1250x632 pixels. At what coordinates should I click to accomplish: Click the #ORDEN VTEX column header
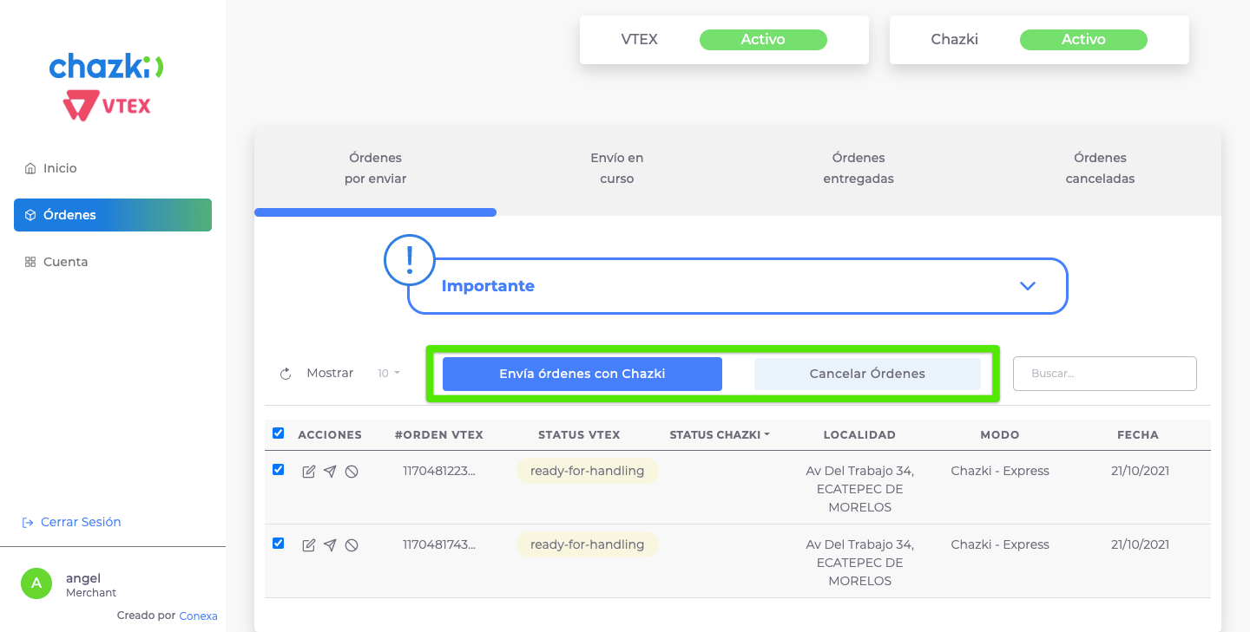click(439, 434)
